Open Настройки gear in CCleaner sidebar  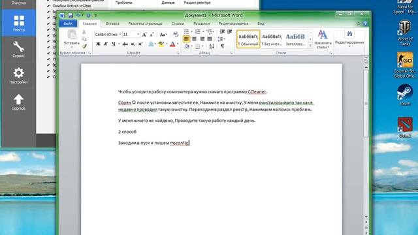tap(19, 76)
